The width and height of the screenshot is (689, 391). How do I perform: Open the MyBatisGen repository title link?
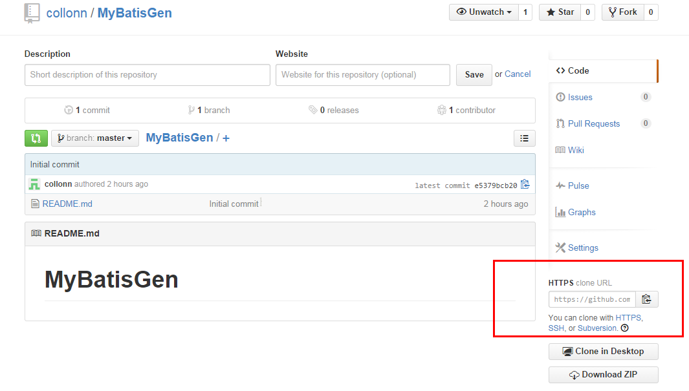click(135, 13)
